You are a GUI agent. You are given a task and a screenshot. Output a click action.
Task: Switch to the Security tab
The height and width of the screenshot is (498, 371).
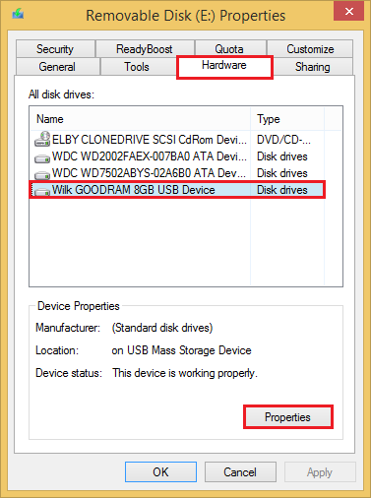tap(55, 49)
